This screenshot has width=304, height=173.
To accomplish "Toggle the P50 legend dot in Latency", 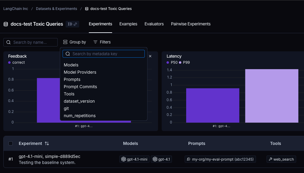I will [x=168, y=62].
